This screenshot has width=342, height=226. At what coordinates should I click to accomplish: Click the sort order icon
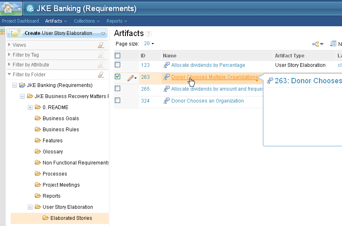(333, 44)
